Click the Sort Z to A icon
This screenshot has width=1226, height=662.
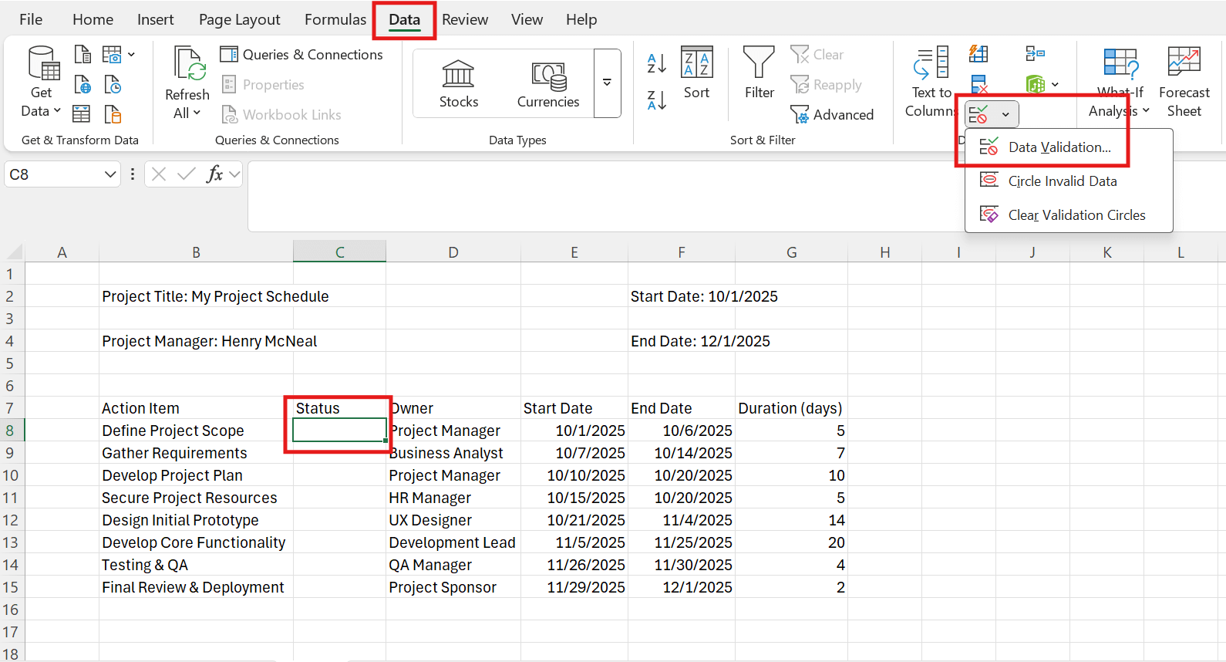pyautogui.click(x=656, y=100)
